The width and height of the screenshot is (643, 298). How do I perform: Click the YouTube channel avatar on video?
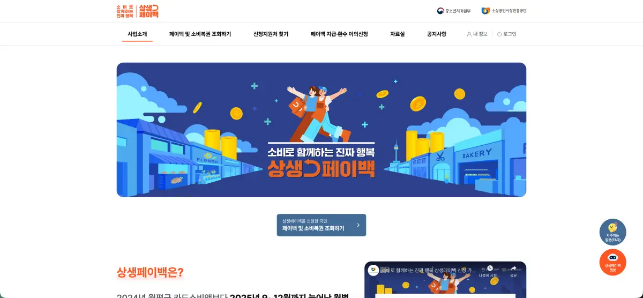(373, 271)
